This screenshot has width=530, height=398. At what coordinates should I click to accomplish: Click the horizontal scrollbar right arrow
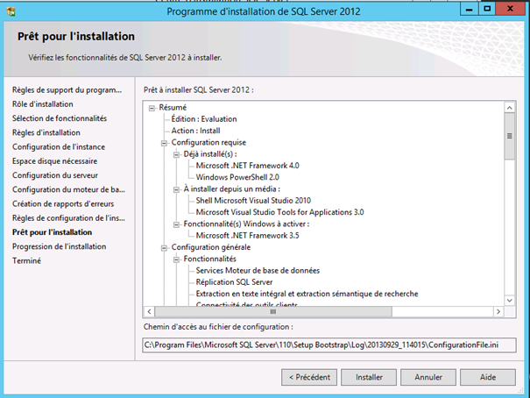(x=498, y=311)
